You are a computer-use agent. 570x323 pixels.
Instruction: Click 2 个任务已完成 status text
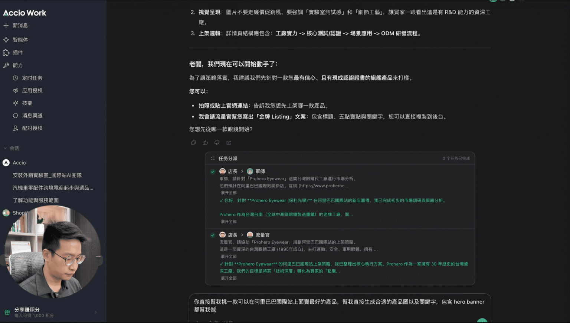click(x=456, y=158)
